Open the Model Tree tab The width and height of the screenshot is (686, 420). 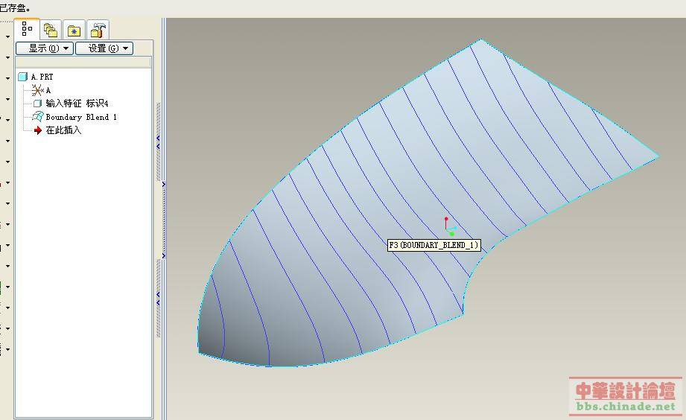(27, 30)
